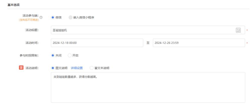Click the 活动标题 label

pyautogui.click(x=32, y=30)
